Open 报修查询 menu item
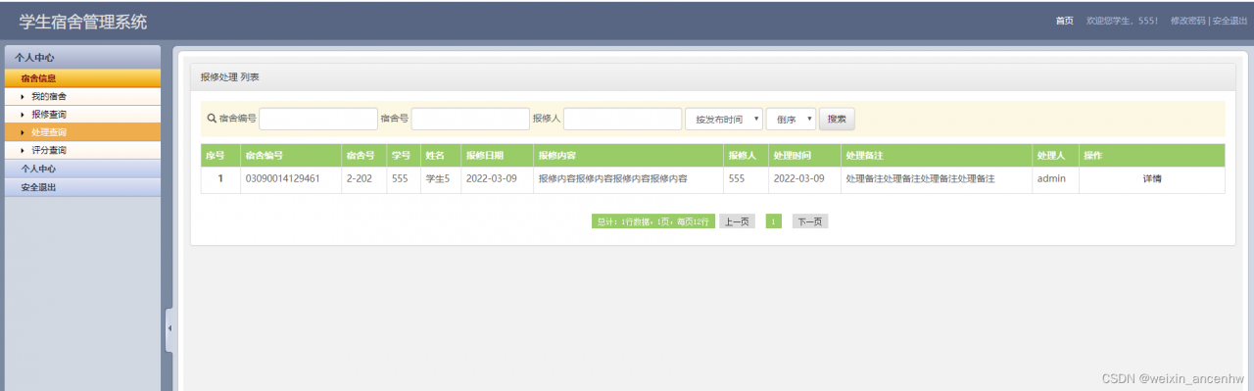1254x391 pixels. [49, 115]
